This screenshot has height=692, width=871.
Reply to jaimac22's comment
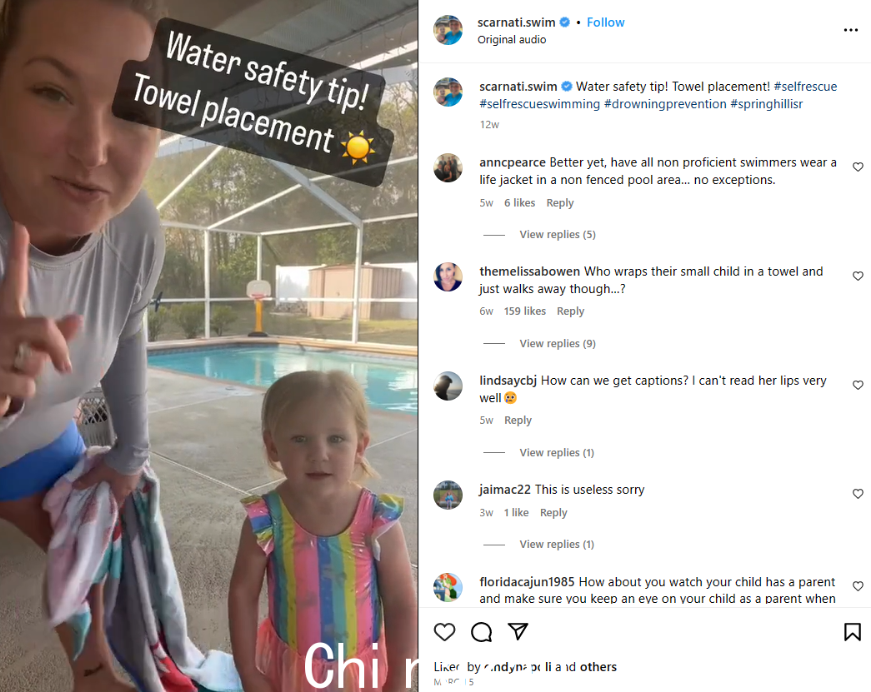click(x=553, y=513)
